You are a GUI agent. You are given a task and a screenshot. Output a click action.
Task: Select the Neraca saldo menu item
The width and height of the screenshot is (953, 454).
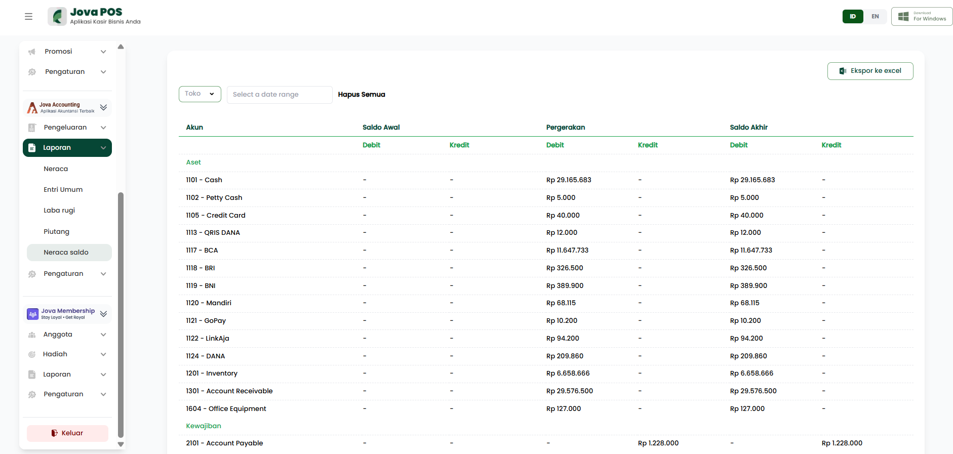(69, 253)
